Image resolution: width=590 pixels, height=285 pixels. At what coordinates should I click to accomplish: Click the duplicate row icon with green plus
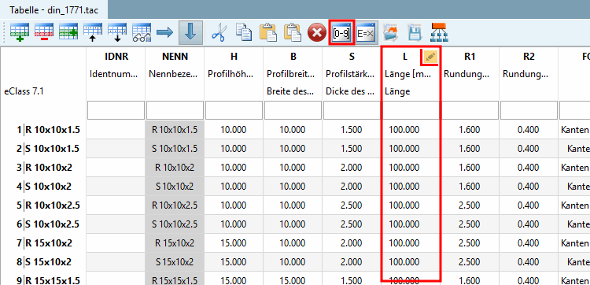[x=68, y=33]
